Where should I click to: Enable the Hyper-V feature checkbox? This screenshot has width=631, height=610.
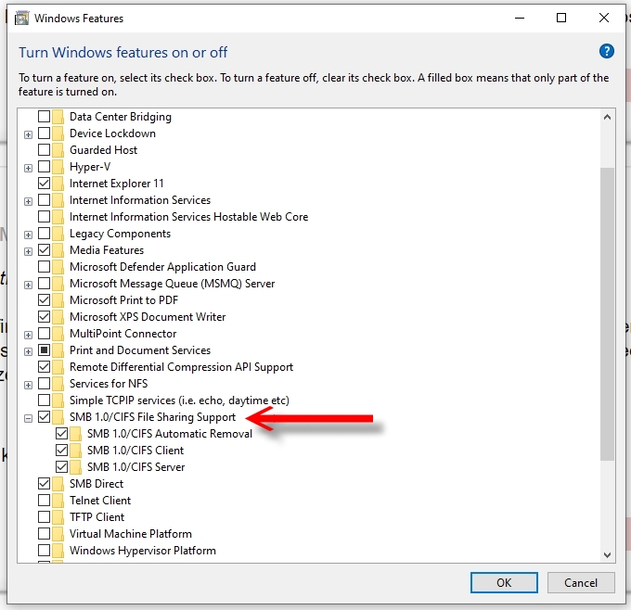(x=44, y=167)
